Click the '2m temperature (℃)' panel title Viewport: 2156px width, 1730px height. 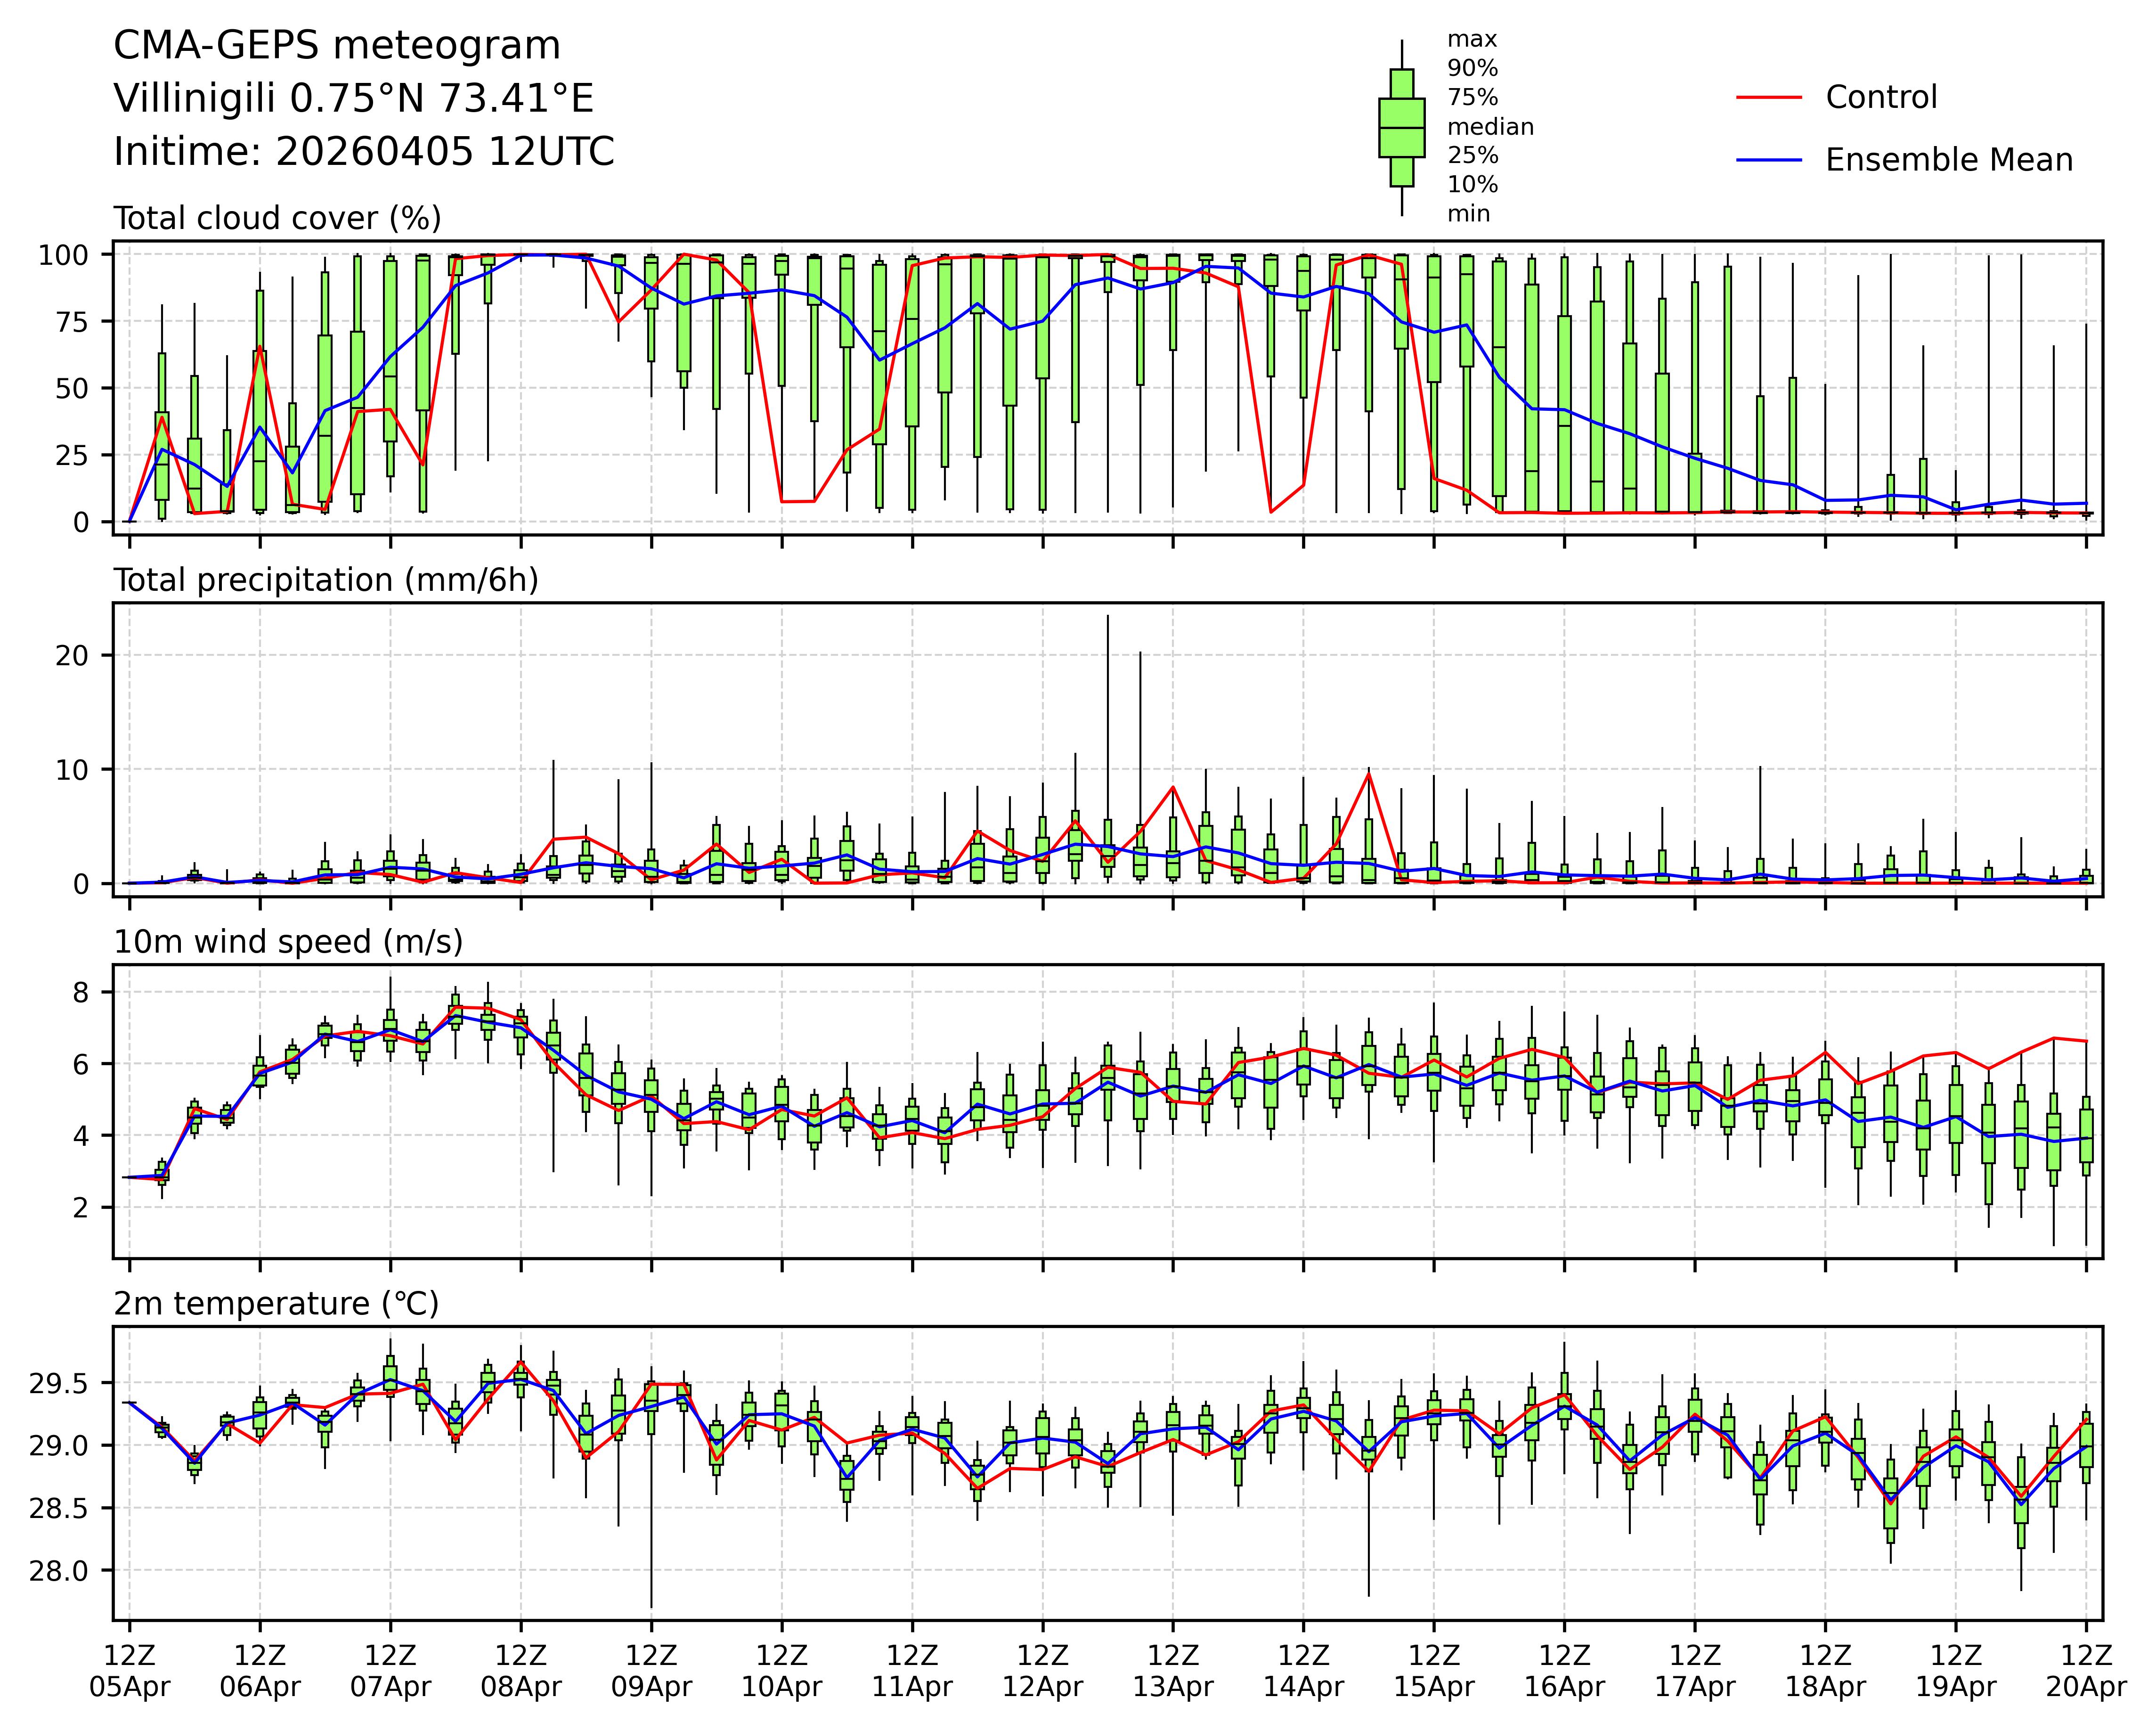click(x=276, y=1304)
